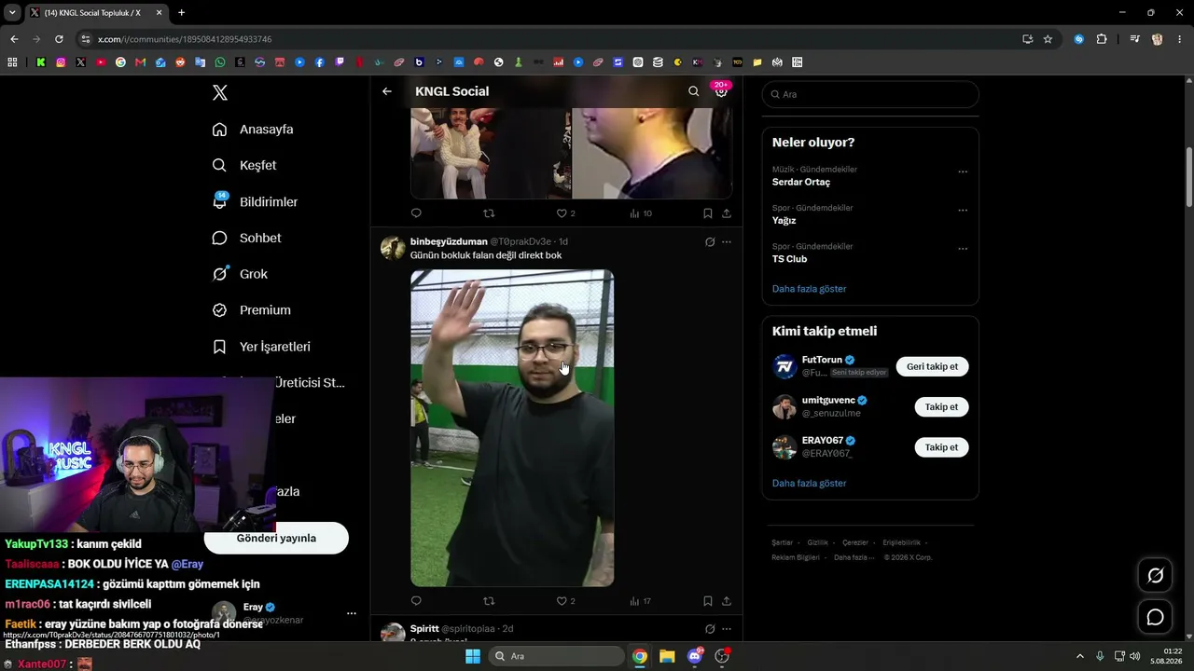Screen dimensions: 1194x671
Task: Like the binbeşyüzduman post
Action: [x=565, y=601]
